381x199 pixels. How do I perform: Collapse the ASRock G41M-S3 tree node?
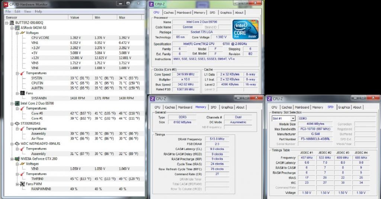12,28
